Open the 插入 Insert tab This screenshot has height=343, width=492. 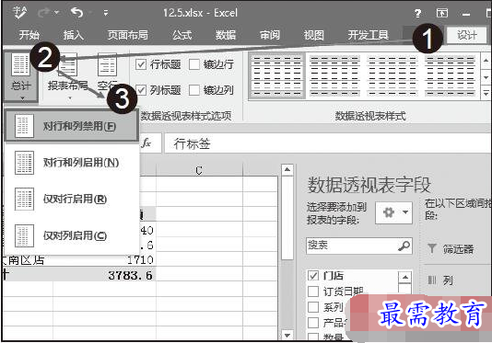74,35
